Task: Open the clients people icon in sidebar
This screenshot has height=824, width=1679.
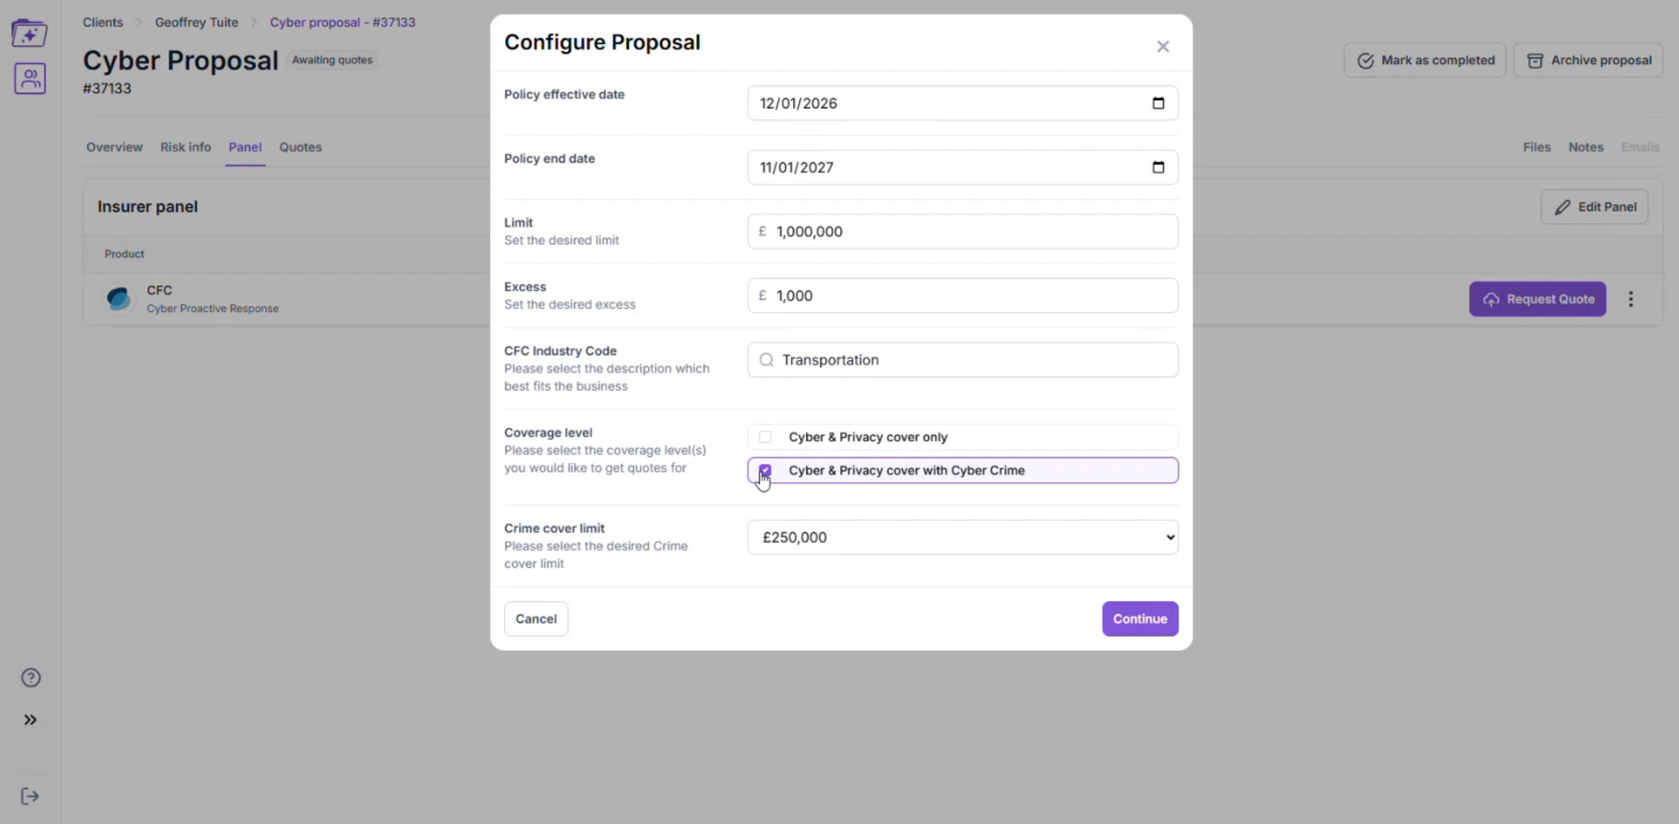Action: click(x=30, y=79)
